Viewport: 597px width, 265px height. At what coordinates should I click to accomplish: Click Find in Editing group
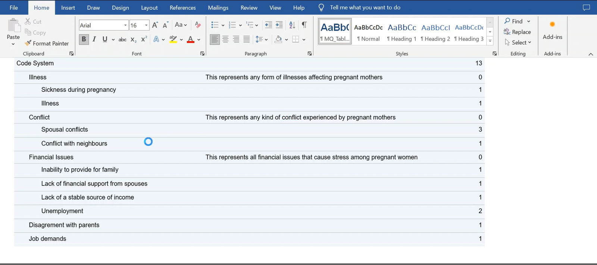coord(514,21)
